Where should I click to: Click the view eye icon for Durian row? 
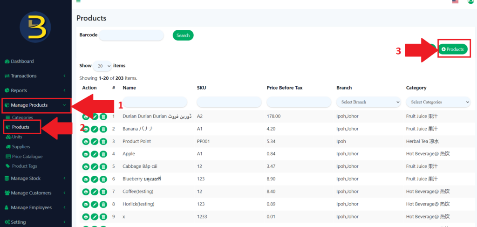coord(86,117)
